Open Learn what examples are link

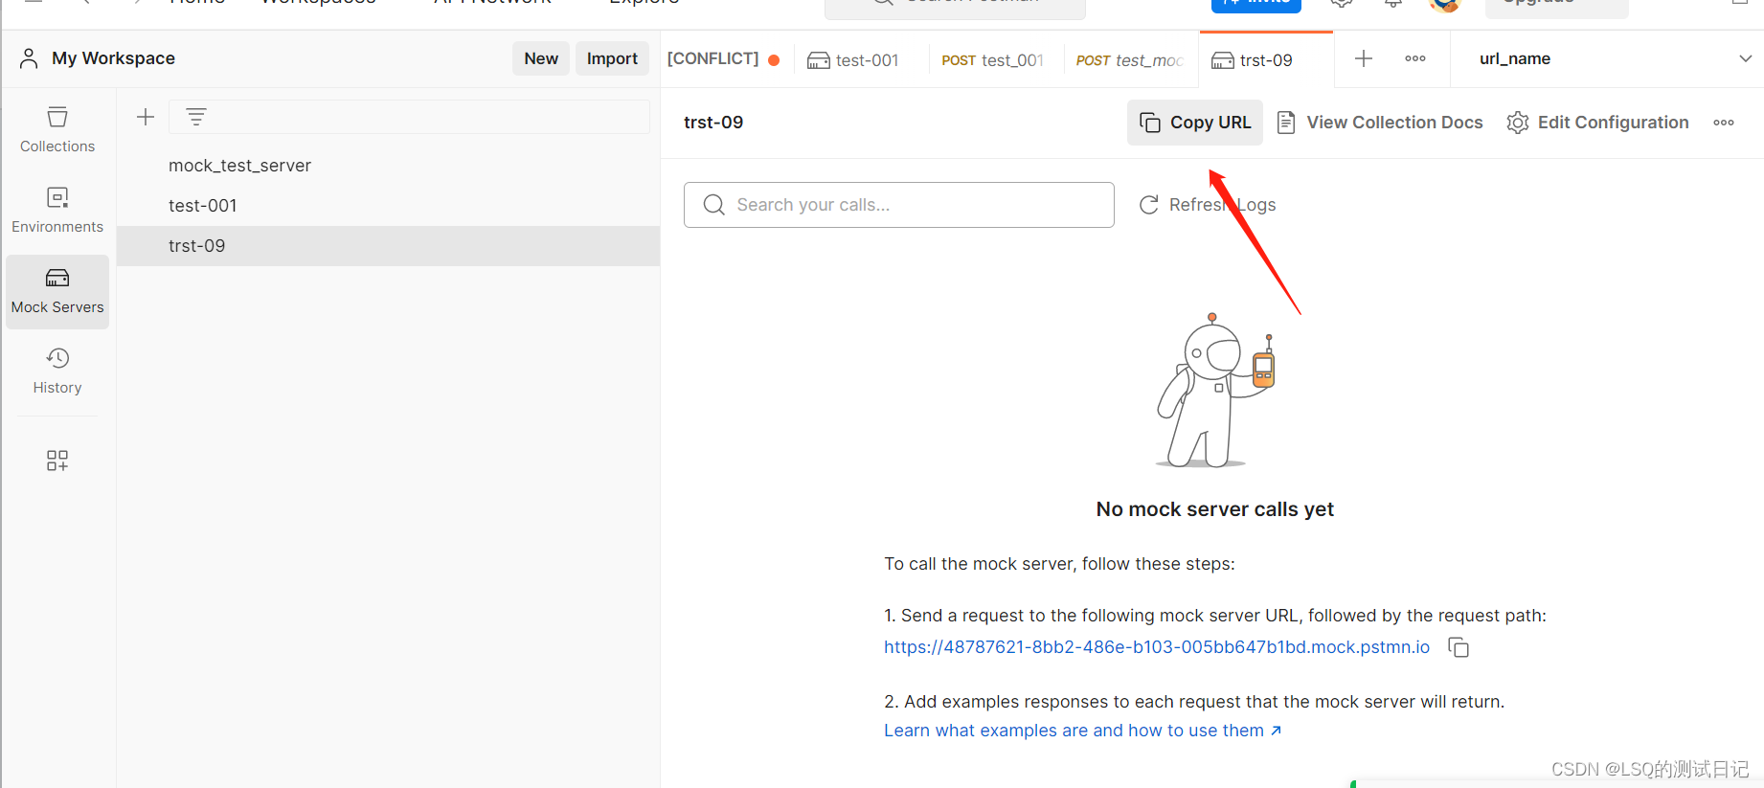tap(1082, 731)
